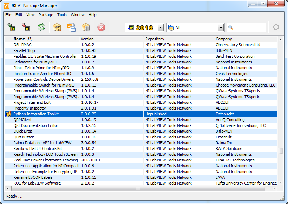Click the horizontal scrollbar right arrow
288x204 pixels.
[x=274, y=188]
